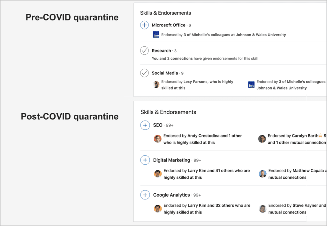Open Larry Kim's photo under Google Analytics
327x226 pixels.
tap(158, 208)
